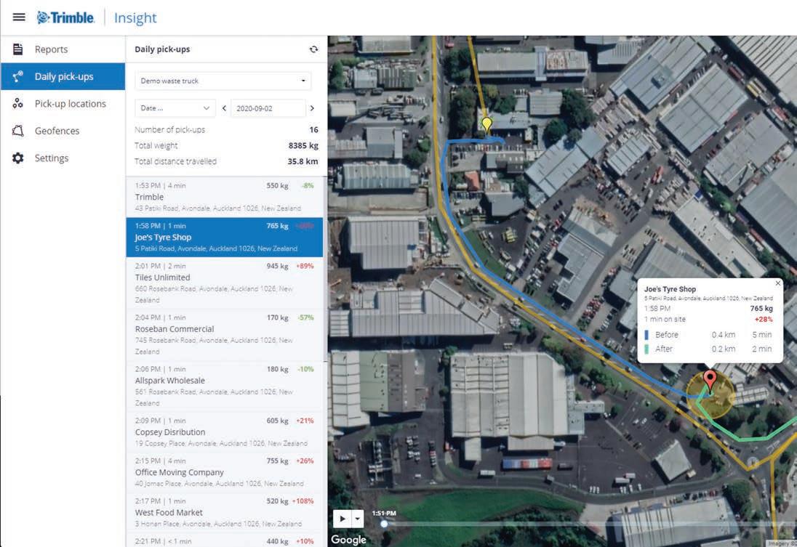The width and height of the screenshot is (797, 547).
Task: Click the Total distance 35.8 km value
Action: coord(303,161)
